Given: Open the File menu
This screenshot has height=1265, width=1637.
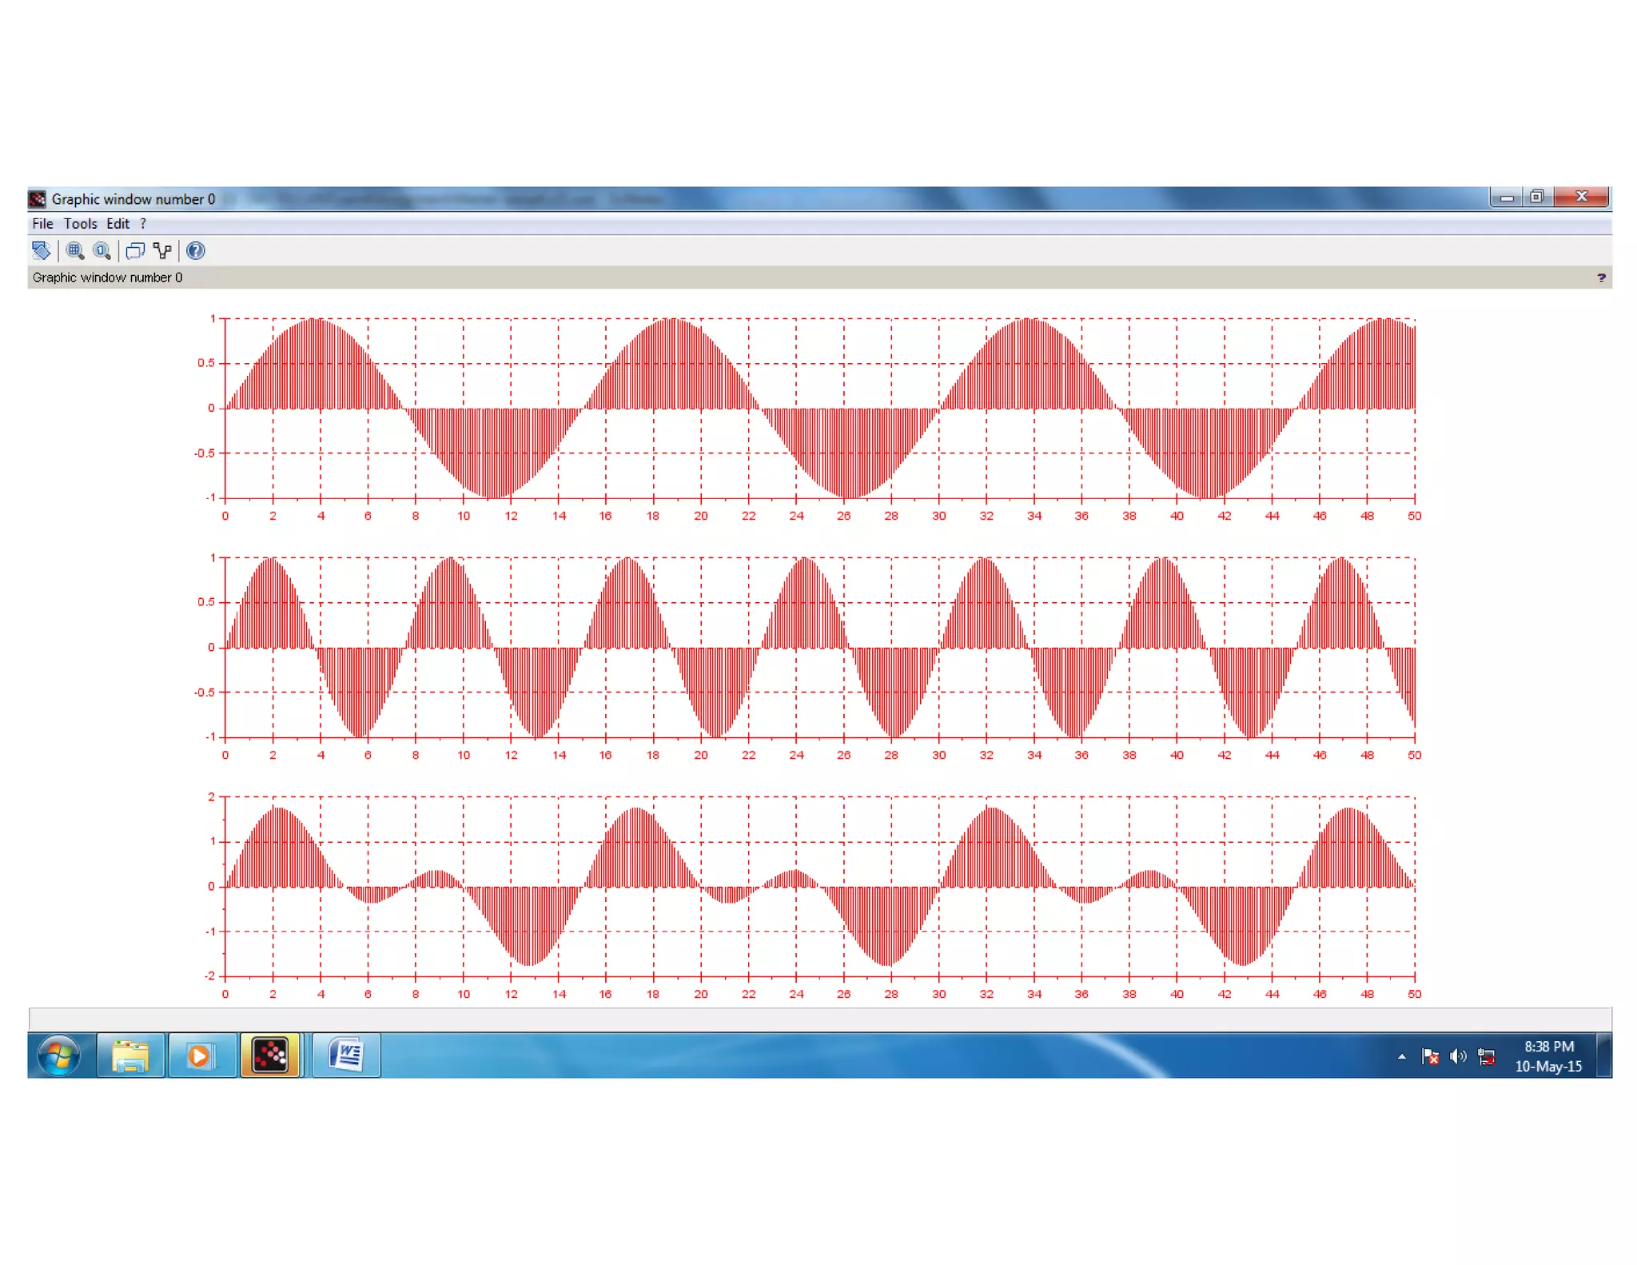Looking at the screenshot, I should 42,224.
